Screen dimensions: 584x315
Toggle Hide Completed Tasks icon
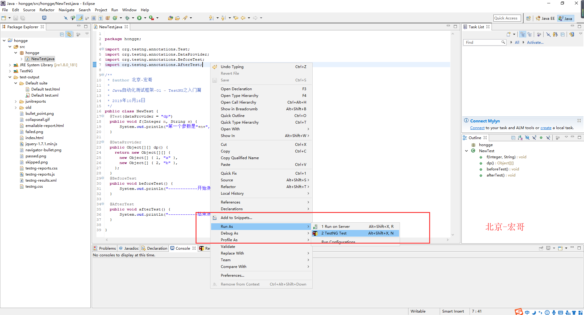[x=548, y=34]
